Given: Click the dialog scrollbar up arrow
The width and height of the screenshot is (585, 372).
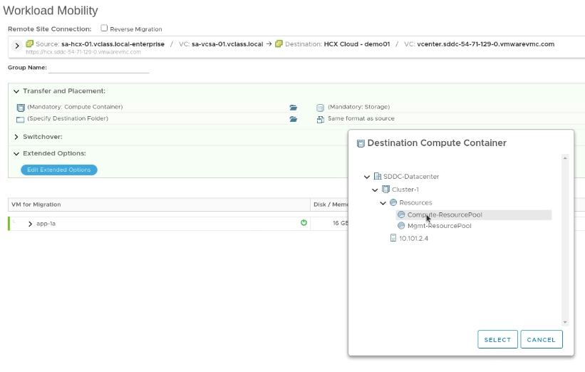Looking at the screenshot, I should click(x=565, y=158).
